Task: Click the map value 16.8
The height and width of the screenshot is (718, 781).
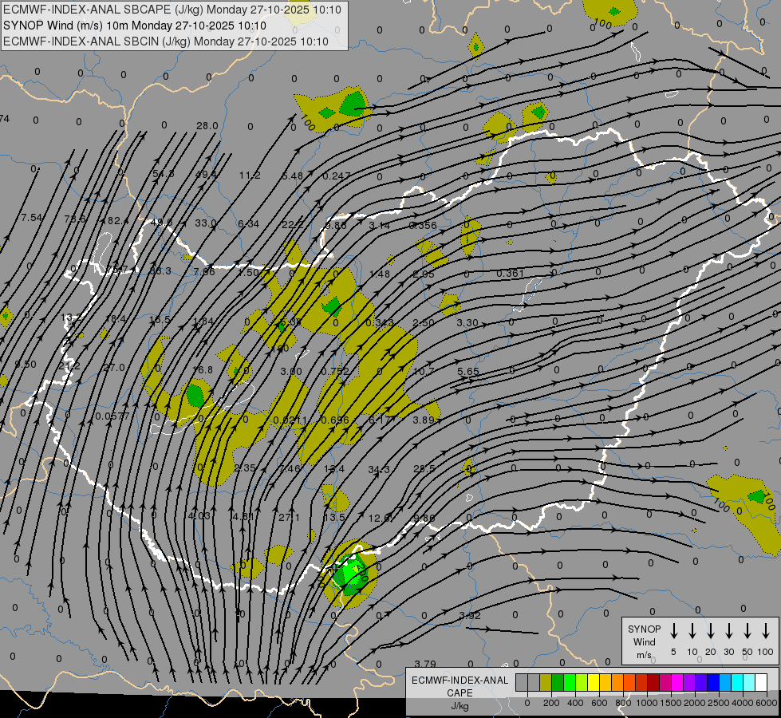Action: pos(202,369)
